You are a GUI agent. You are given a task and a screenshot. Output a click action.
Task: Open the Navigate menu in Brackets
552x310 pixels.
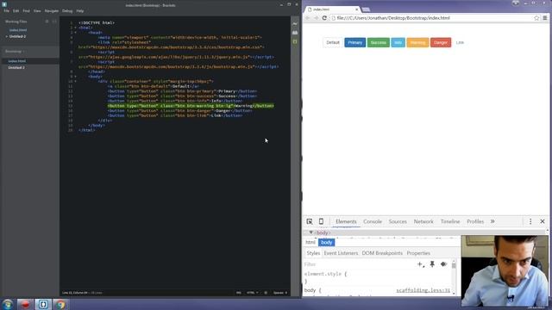[52, 11]
